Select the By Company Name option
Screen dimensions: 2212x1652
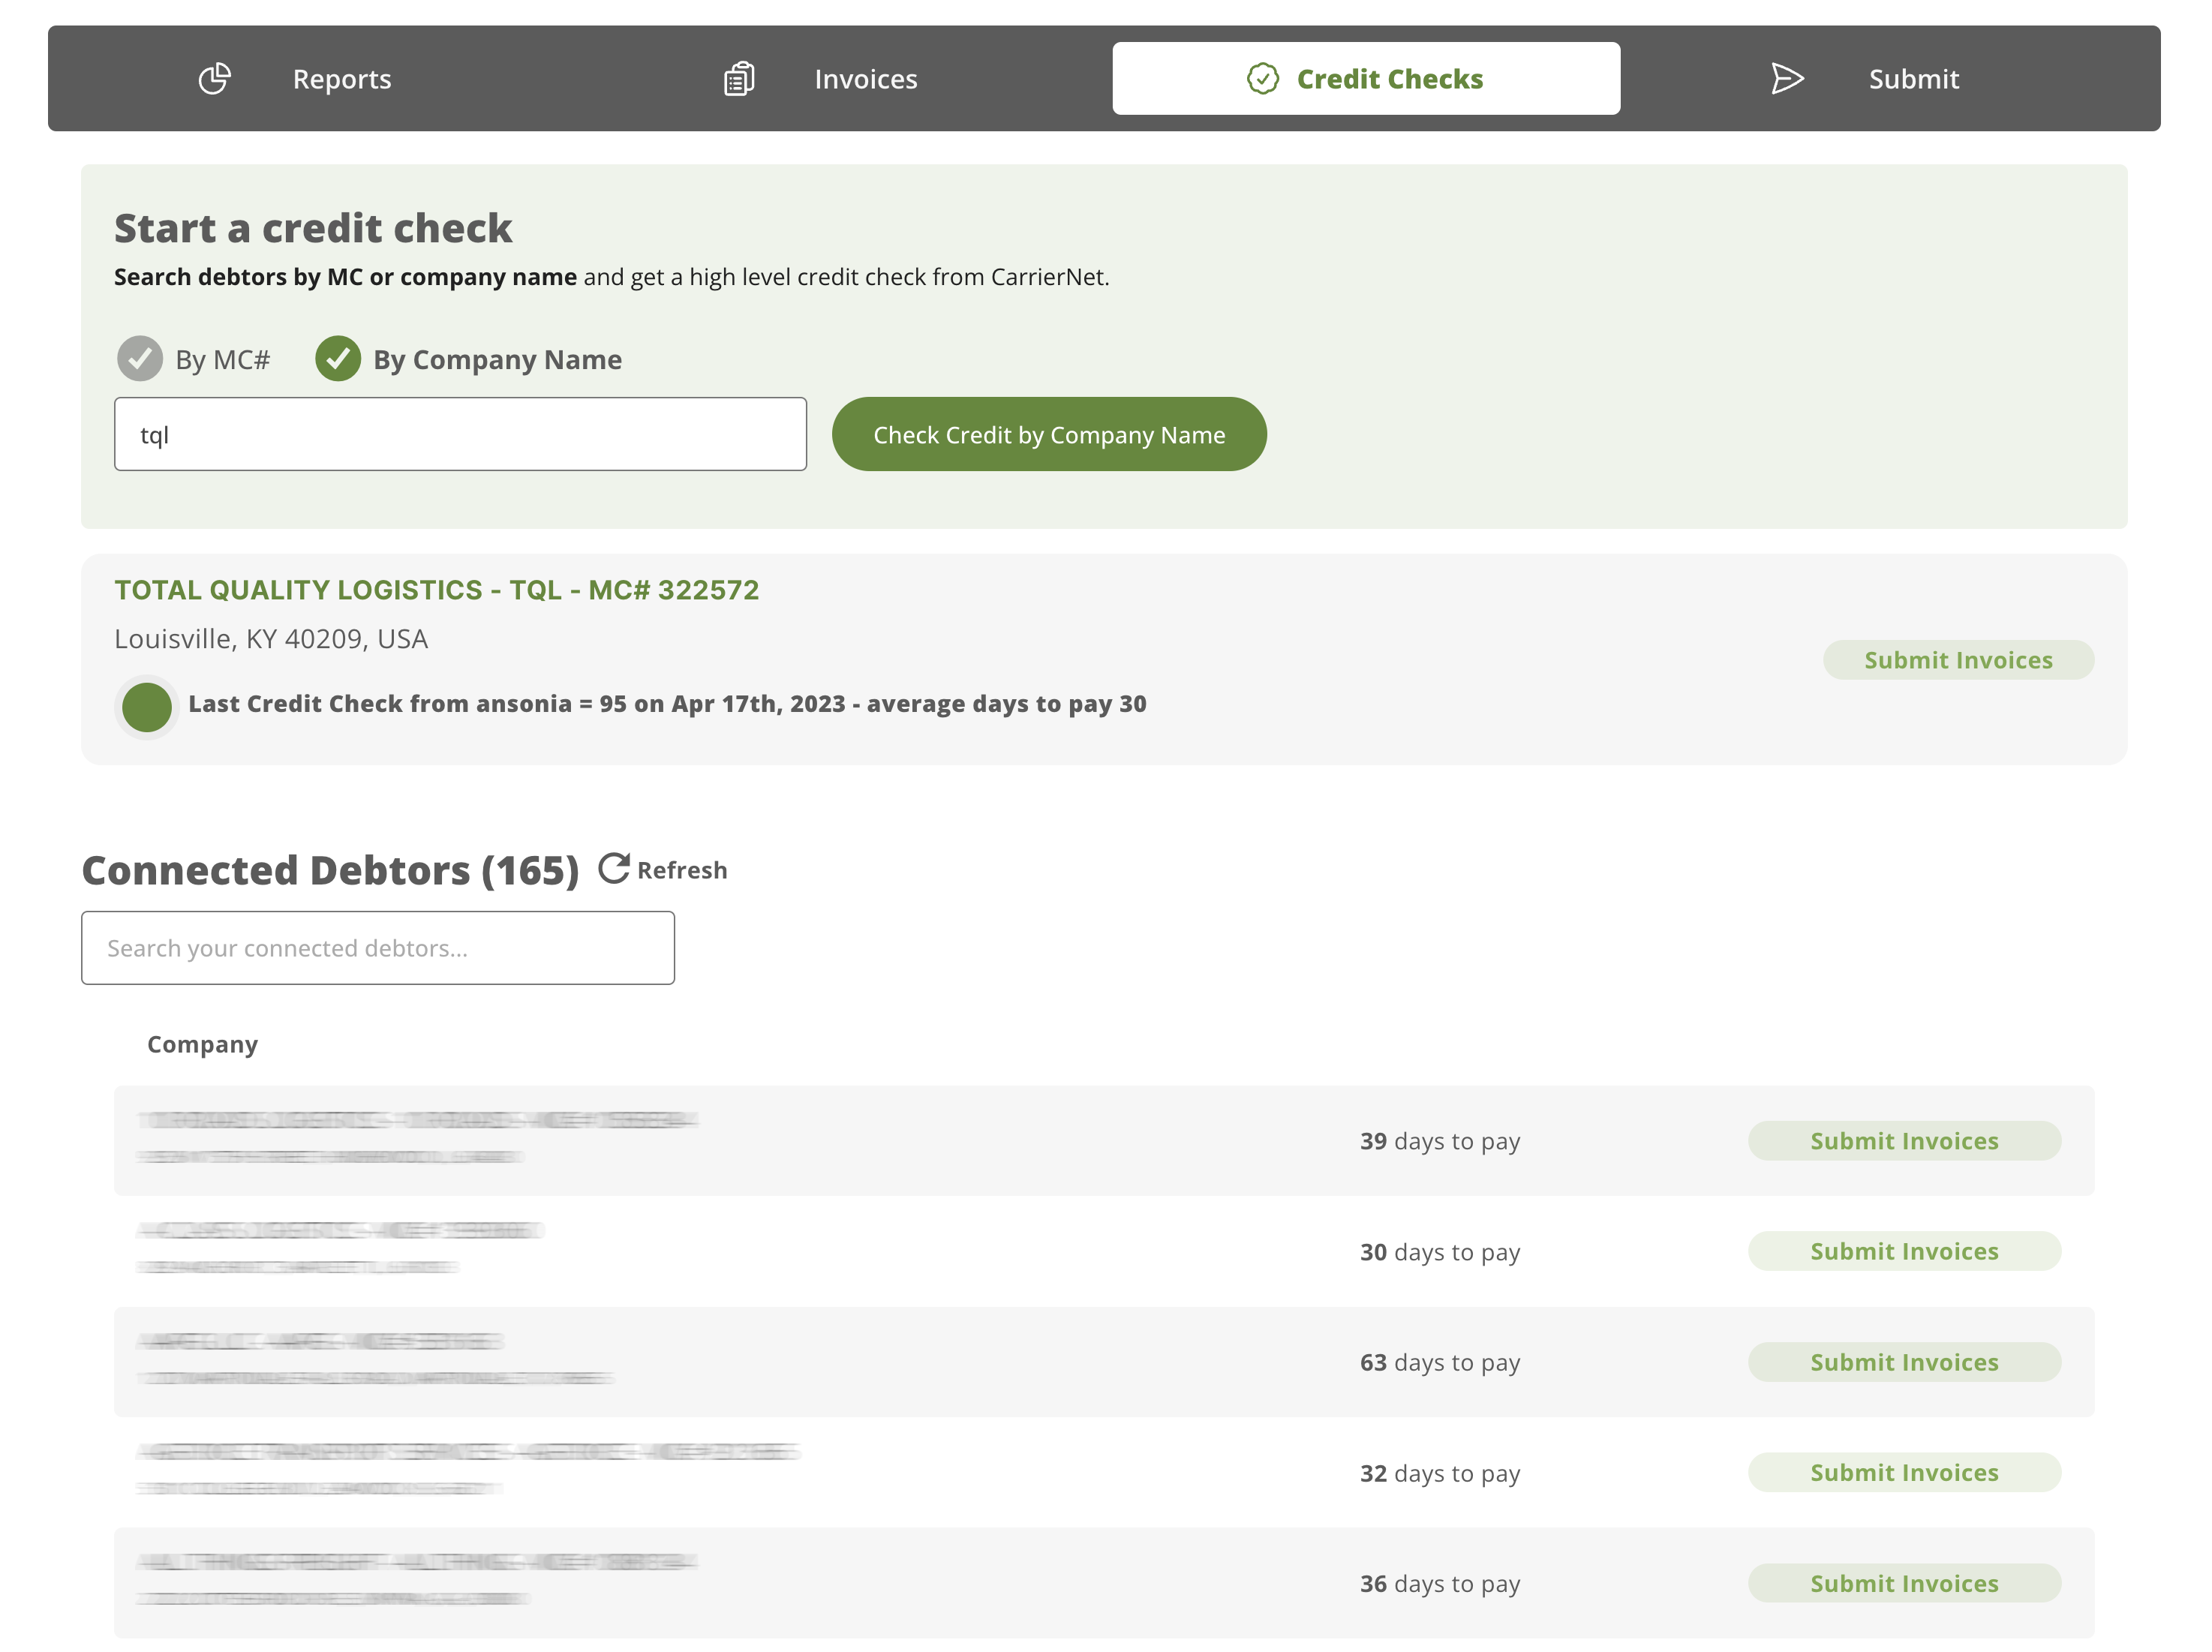pyautogui.click(x=338, y=359)
